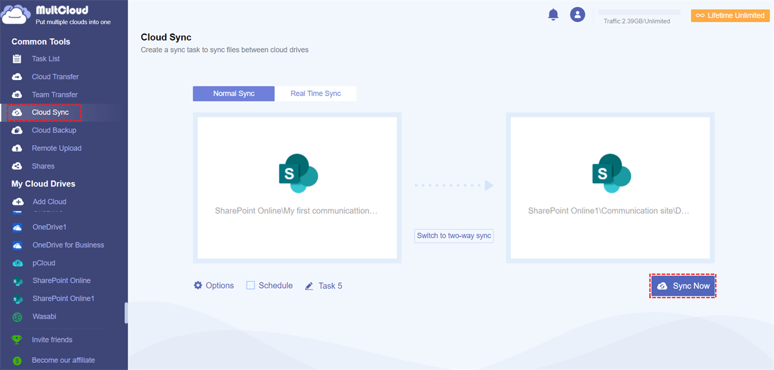
Task: Click the OneDrive1 drive label
Action: (x=50, y=228)
